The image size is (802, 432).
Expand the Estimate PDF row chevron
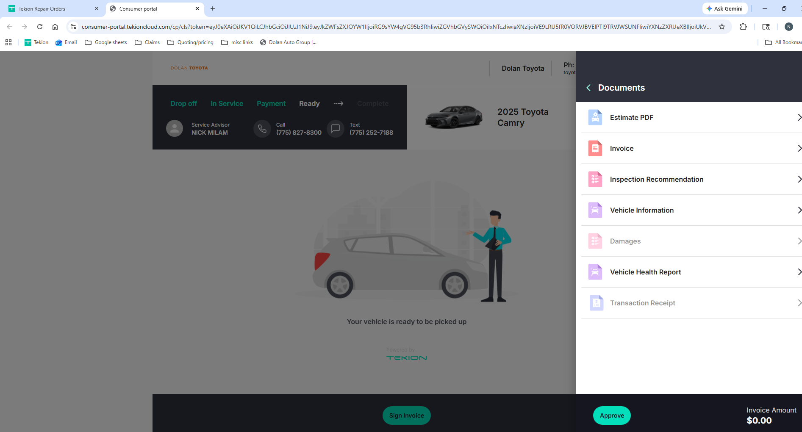point(799,117)
